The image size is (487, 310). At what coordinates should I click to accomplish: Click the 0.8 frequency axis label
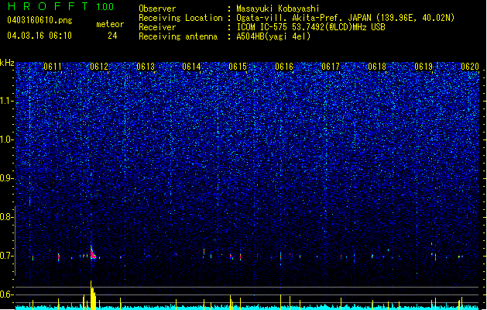[x=7, y=217]
